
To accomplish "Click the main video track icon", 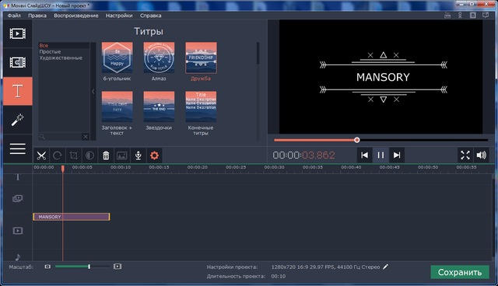I will point(18,231).
